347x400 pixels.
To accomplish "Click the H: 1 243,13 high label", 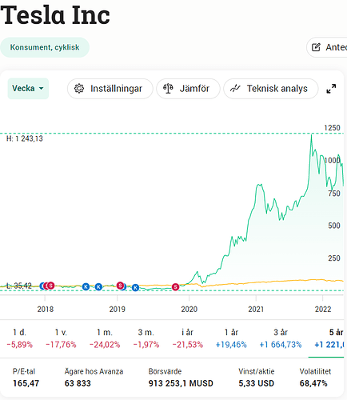I will tap(25, 138).
